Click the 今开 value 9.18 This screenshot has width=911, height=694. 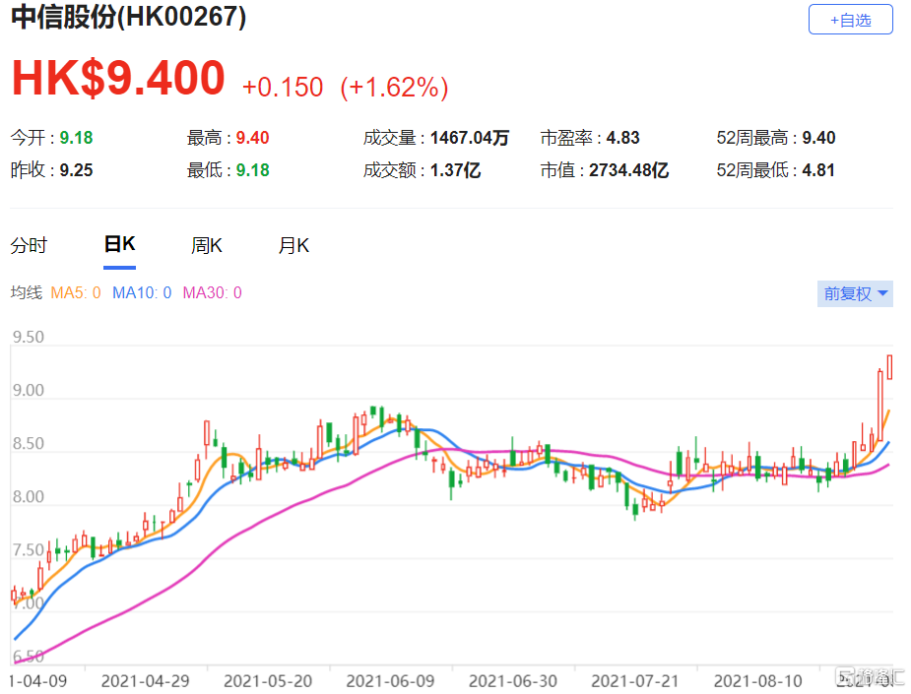(76, 138)
